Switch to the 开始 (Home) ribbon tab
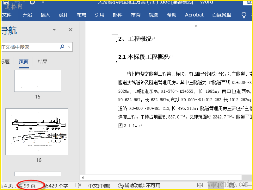Viewport: 253px width, 190px height. point(27,15)
